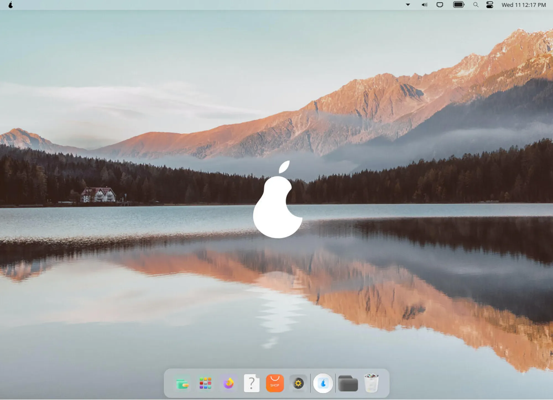Open system settings gear in dock

click(x=298, y=383)
